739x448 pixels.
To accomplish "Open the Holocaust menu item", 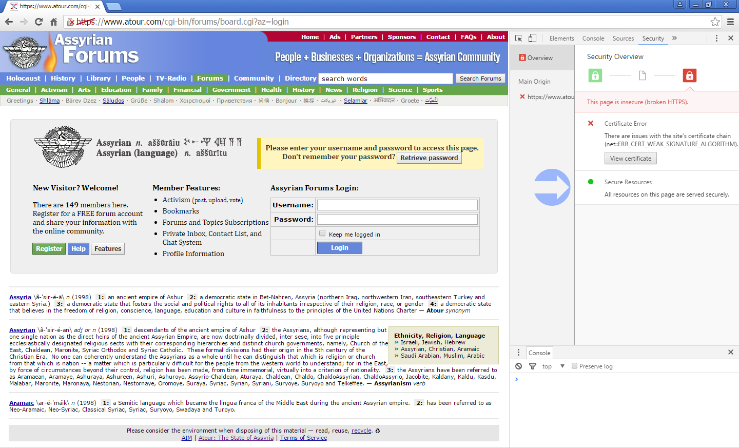I will (x=23, y=78).
